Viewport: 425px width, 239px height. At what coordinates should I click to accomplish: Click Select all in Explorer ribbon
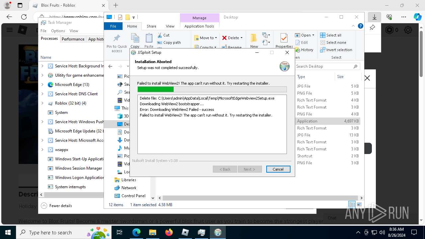pos(331,35)
